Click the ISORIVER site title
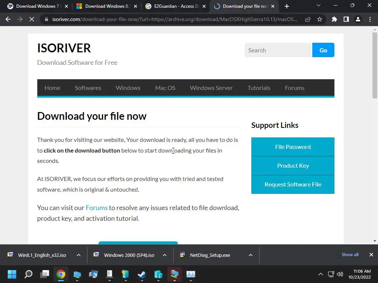Screen dimensions: 378x283 tap(64, 48)
